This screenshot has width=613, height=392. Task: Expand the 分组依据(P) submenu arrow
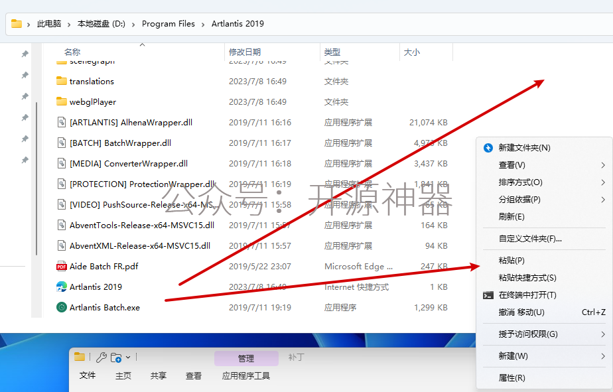603,200
